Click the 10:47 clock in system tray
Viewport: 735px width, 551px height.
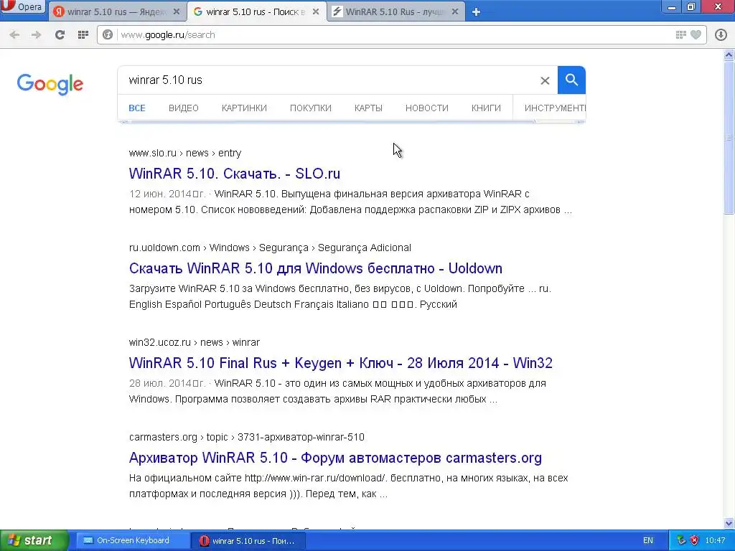click(x=715, y=540)
